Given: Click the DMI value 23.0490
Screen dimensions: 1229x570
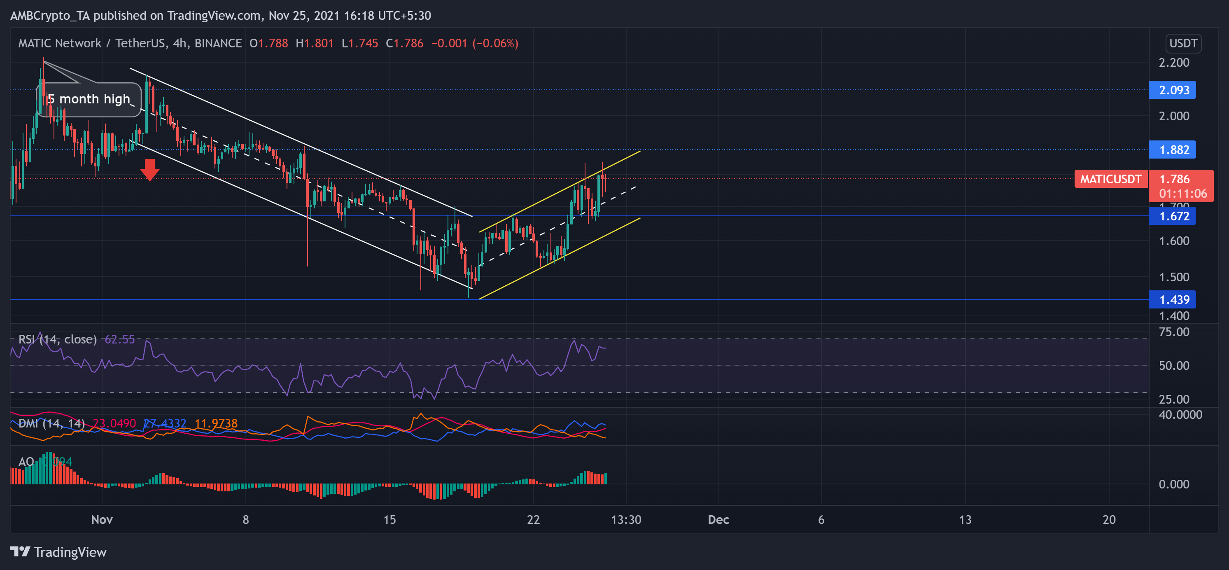Looking at the screenshot, I should point(114,423).
